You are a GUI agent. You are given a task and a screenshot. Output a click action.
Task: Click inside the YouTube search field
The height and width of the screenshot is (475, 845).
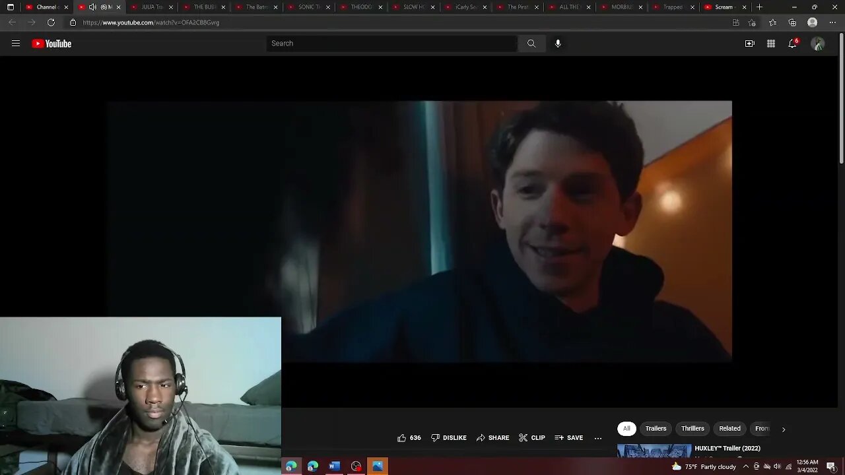coord(391,44)
